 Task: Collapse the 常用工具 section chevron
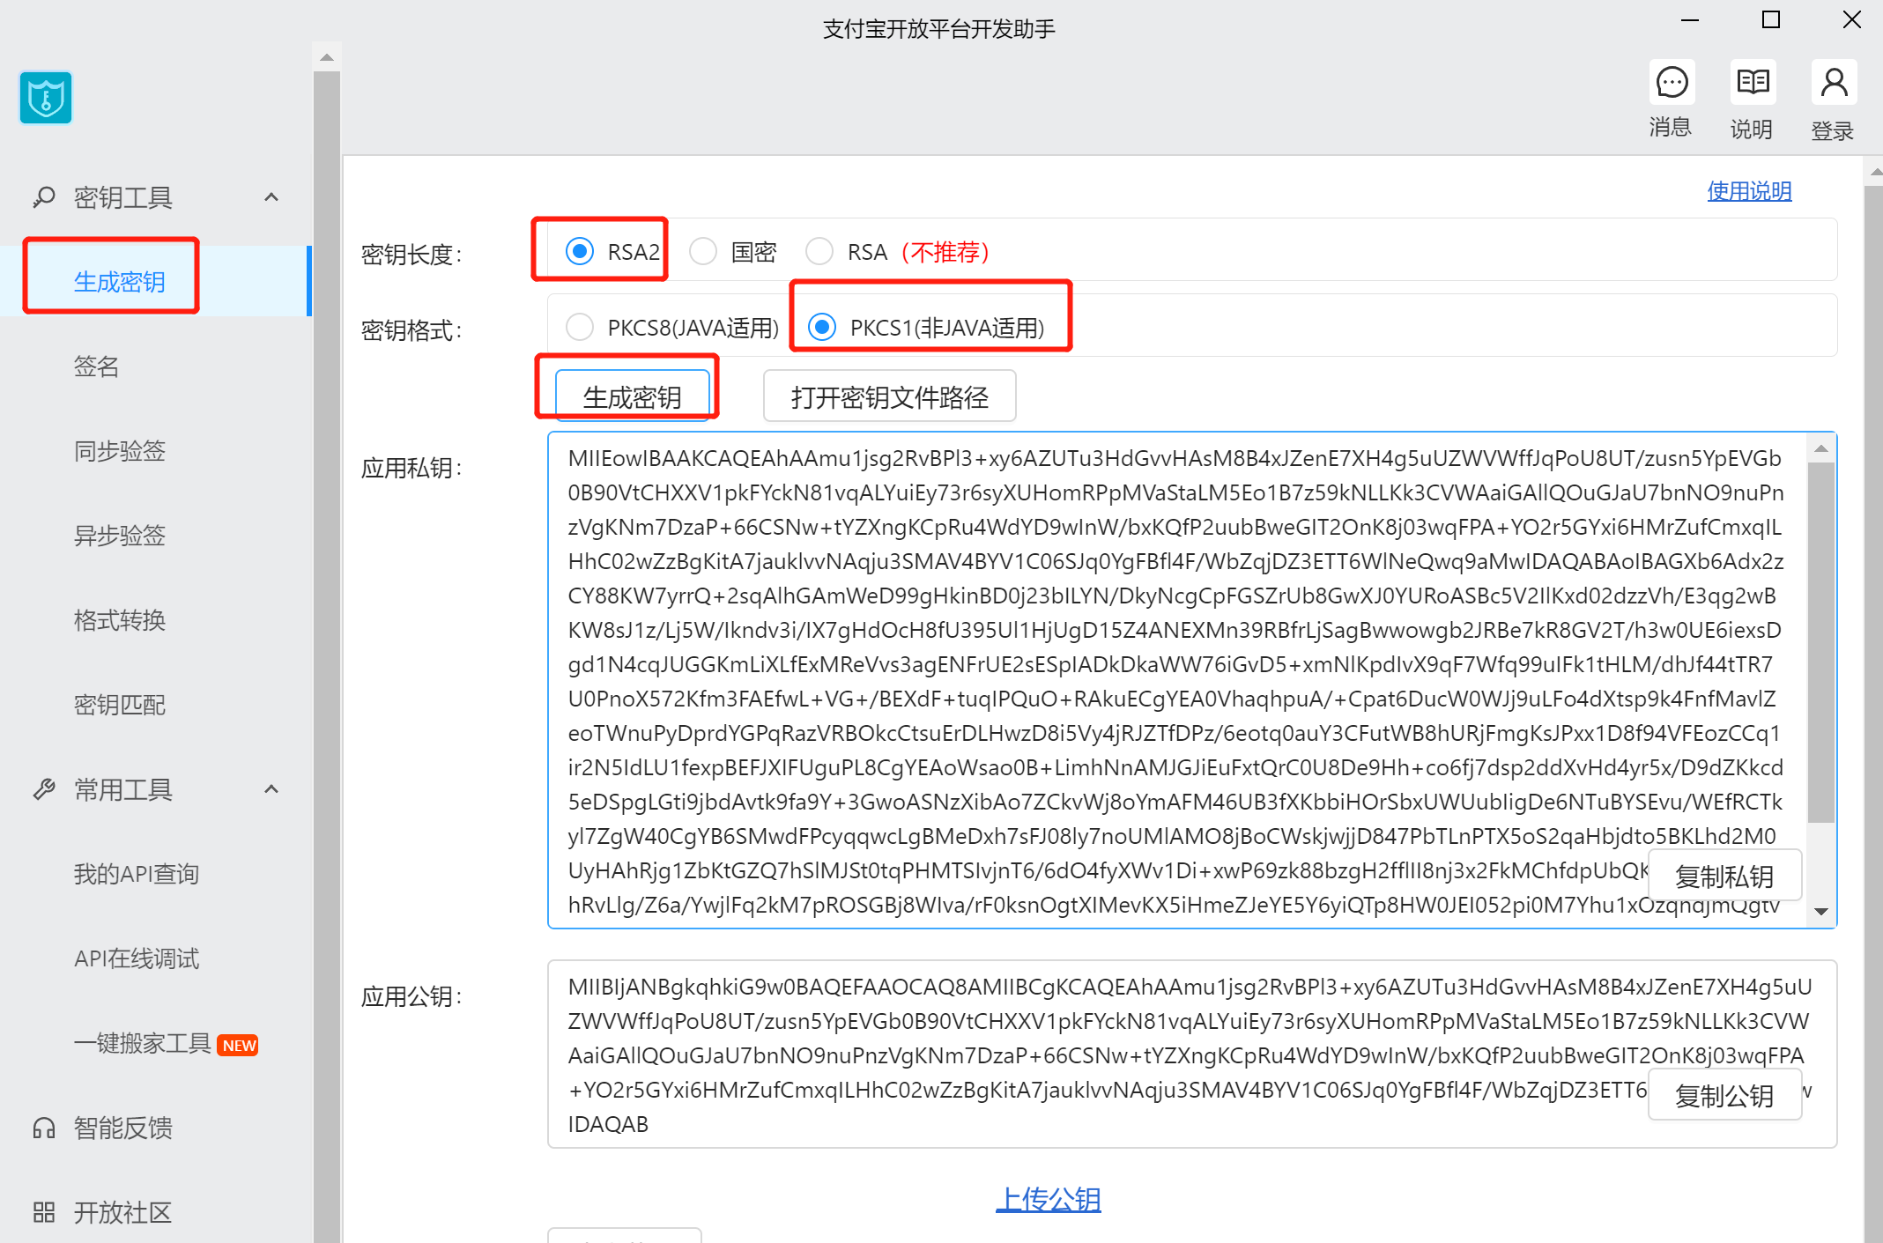(x=271, y=789)
